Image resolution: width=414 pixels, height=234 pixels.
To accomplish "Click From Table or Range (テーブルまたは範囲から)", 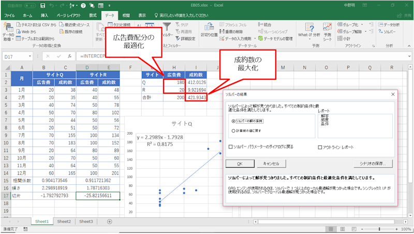I will pos(35,38).
